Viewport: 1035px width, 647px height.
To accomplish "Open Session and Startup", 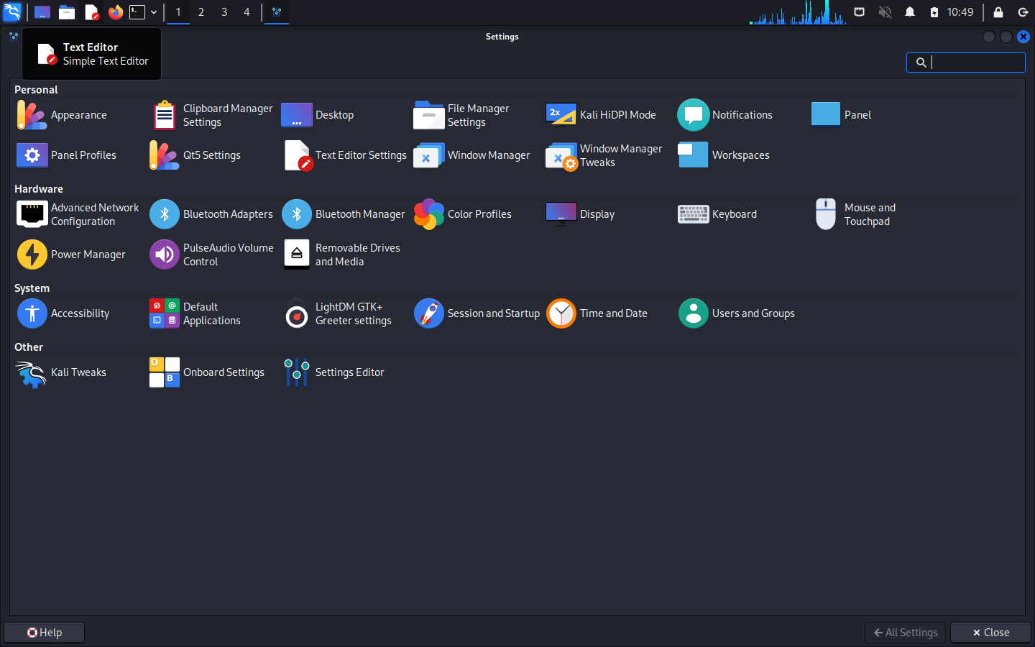I will pos(477,313).
